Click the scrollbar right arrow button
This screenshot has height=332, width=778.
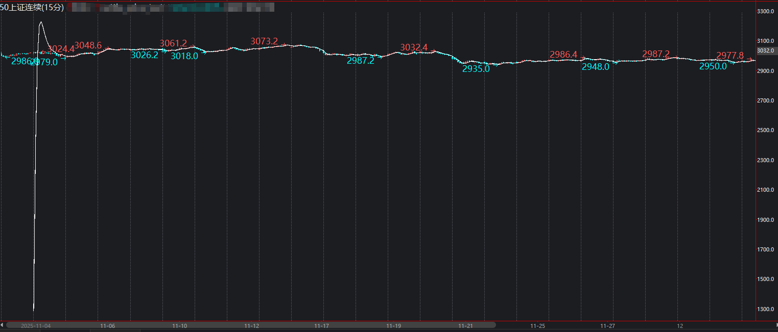click(x=774, y=324)
